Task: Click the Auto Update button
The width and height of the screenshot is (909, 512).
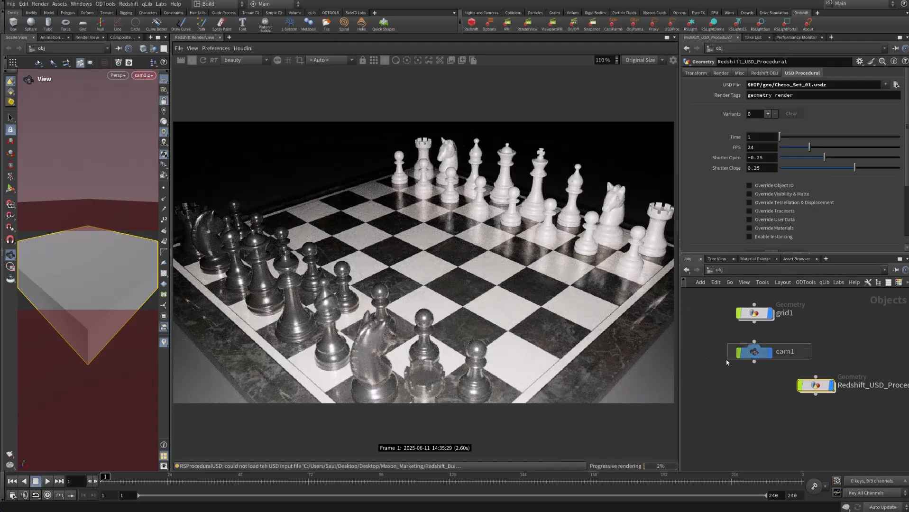Action: pos(882,507)
